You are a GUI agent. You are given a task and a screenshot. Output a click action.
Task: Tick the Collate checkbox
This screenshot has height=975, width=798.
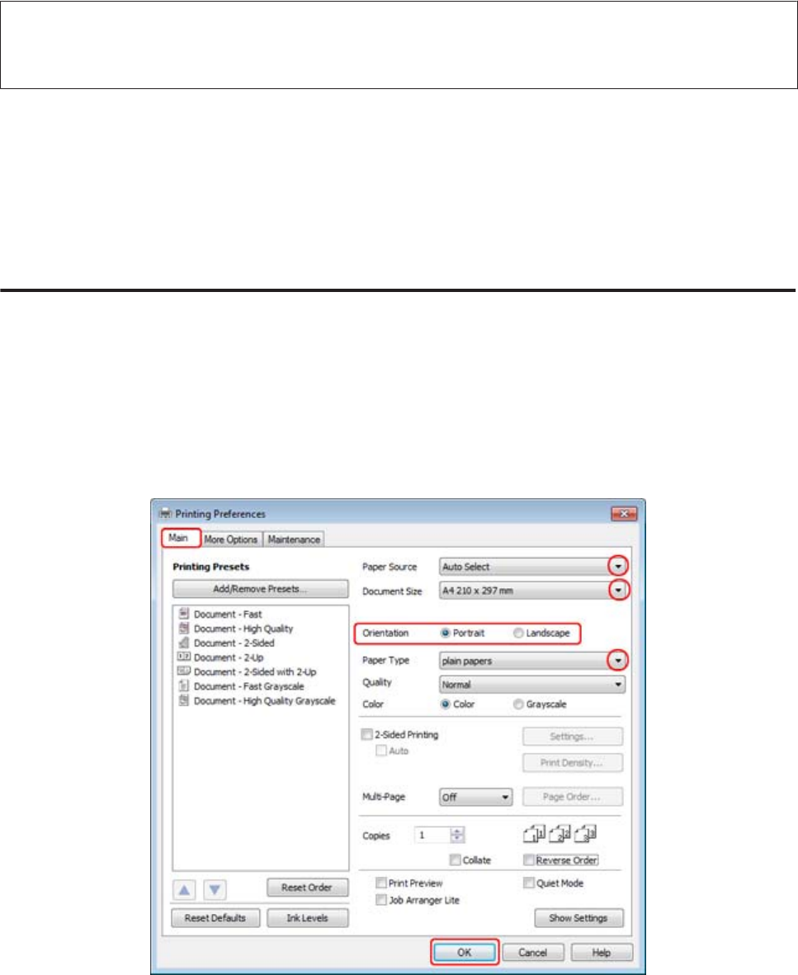coord(456,860)
